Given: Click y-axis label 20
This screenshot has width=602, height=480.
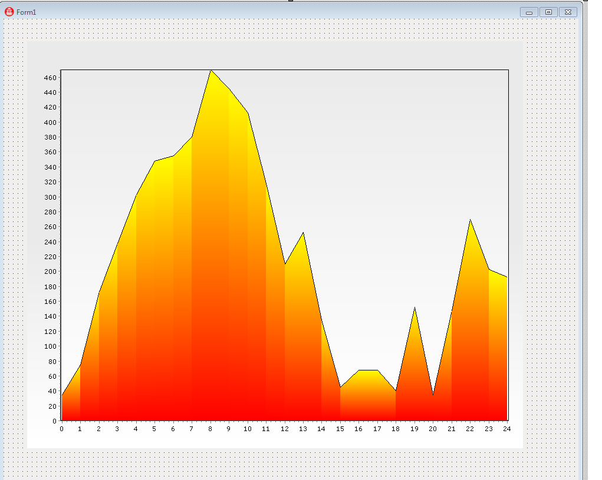Looking at the screenshot, I should click(52, 406).
